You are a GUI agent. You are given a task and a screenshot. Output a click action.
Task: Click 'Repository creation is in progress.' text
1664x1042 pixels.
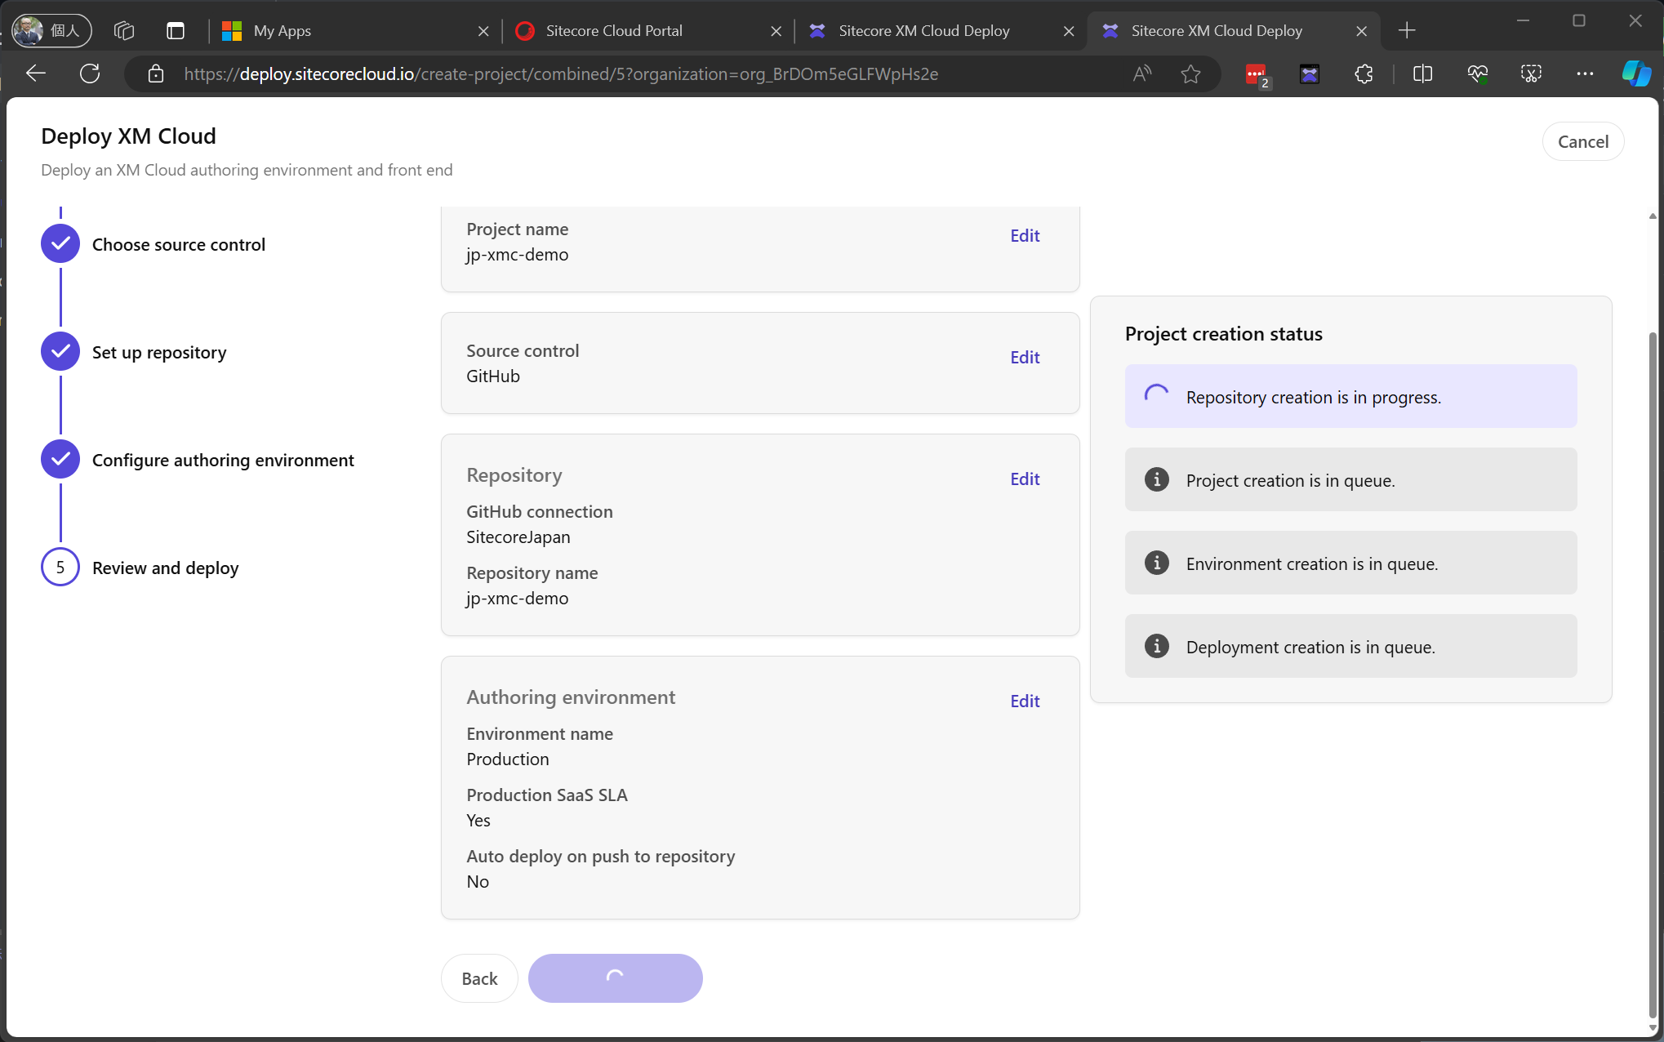(1313, 398)
